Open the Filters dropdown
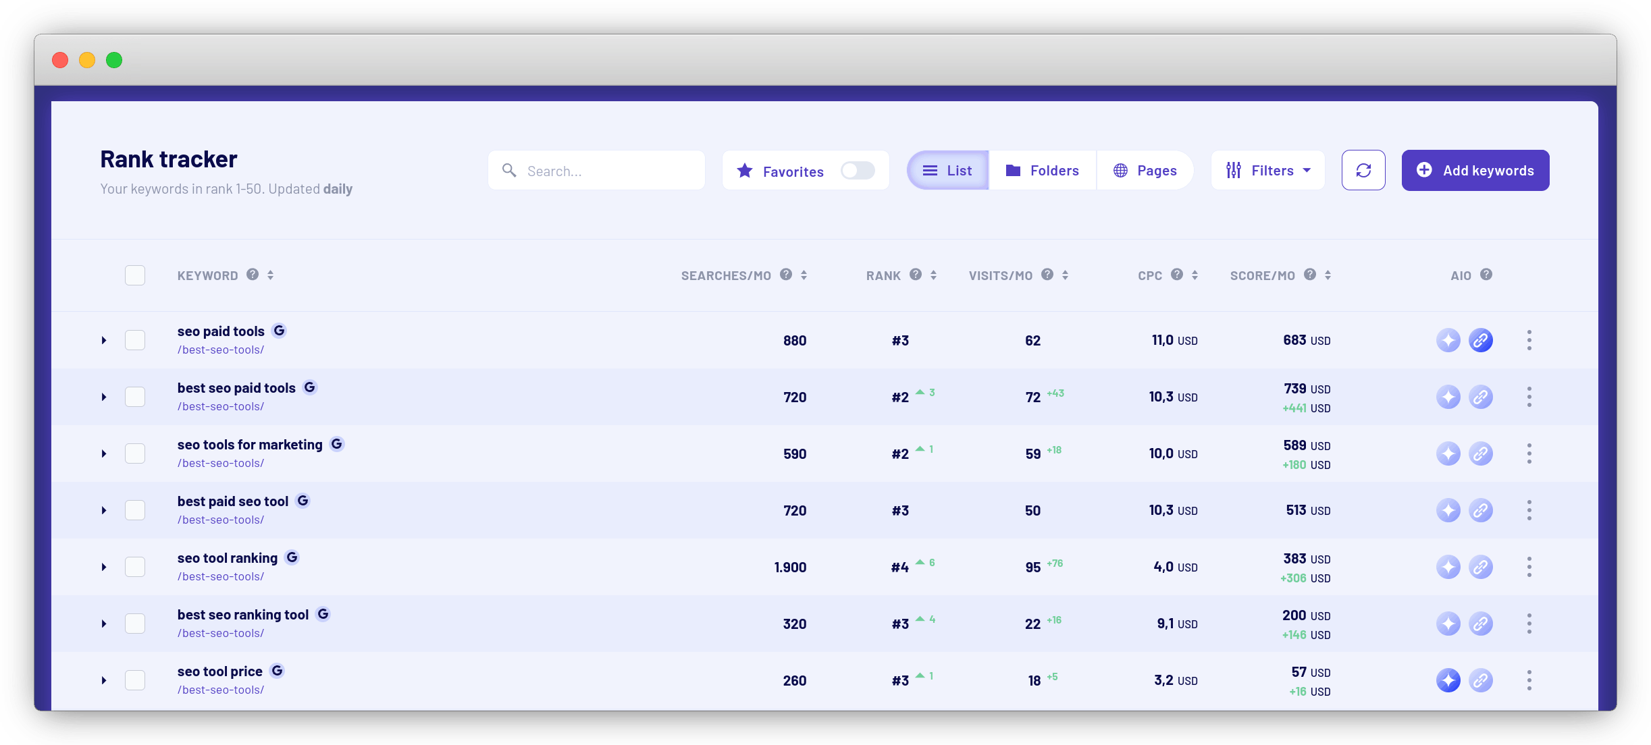 click(x=1267, y=171)
